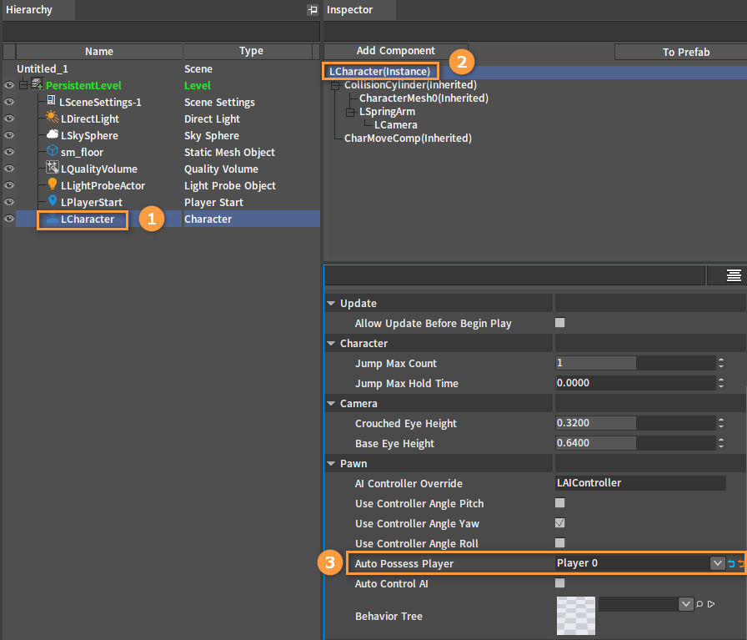
Task: Increase Jump Max Count with the up arrow
Action: [721, 360]
